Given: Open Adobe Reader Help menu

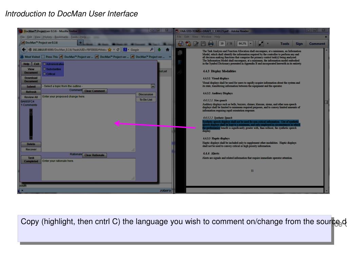Looking at the screenshot, I should [x=217, y=37].
